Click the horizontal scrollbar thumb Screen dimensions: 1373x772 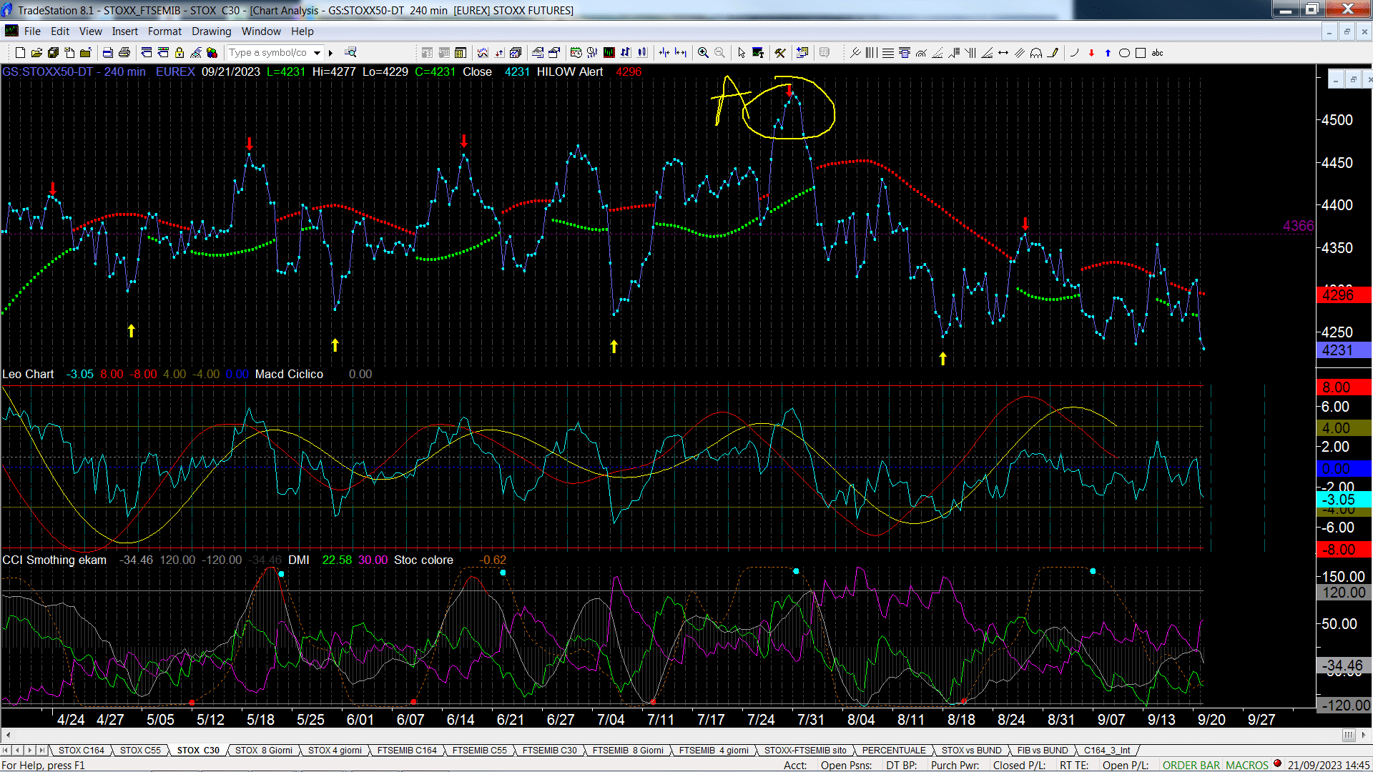[x=1348, y=735]
